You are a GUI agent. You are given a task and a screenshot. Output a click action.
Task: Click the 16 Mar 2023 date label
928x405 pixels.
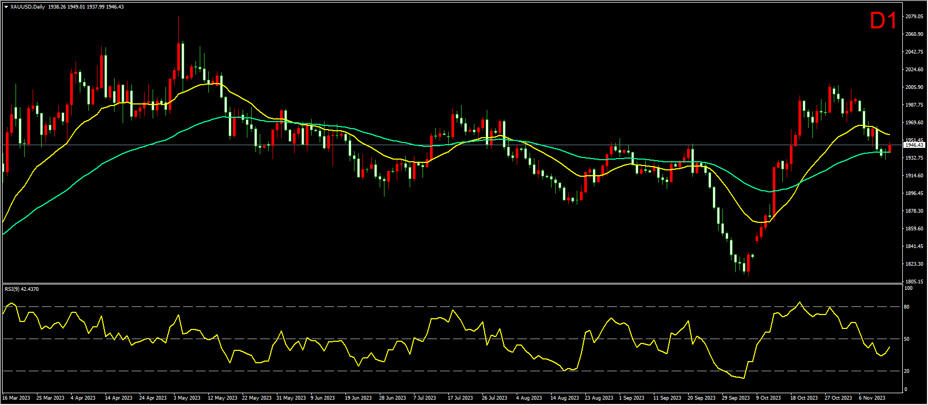tap(17, 398)
